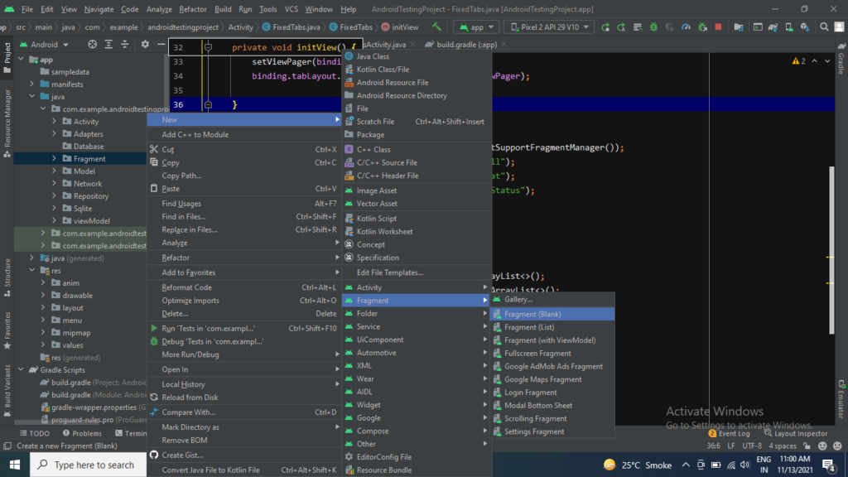Open the Layout Inspector in status bar
The width and height of the screenshot is (848, 477).
click(796, 433)
